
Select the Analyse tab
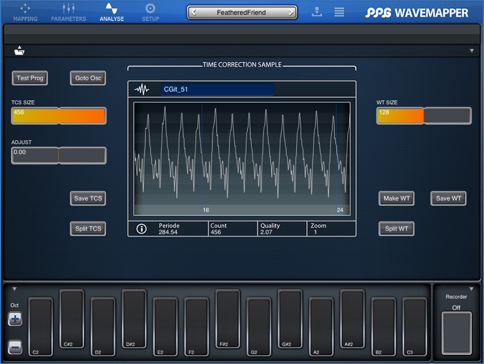pyautogui.click(x=112, y=12)
